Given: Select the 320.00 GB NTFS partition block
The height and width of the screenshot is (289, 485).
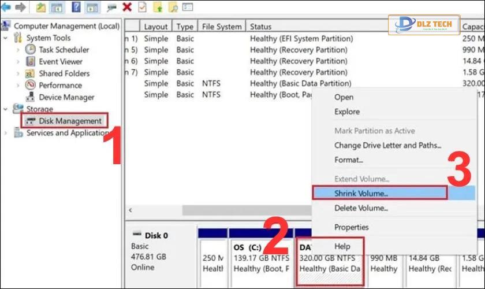Looking at the screenshot, I should (330, 262).
